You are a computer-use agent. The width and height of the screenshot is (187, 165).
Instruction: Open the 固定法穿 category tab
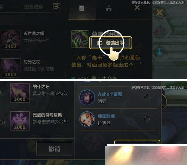pyautogui.click(x=33, y=7)
